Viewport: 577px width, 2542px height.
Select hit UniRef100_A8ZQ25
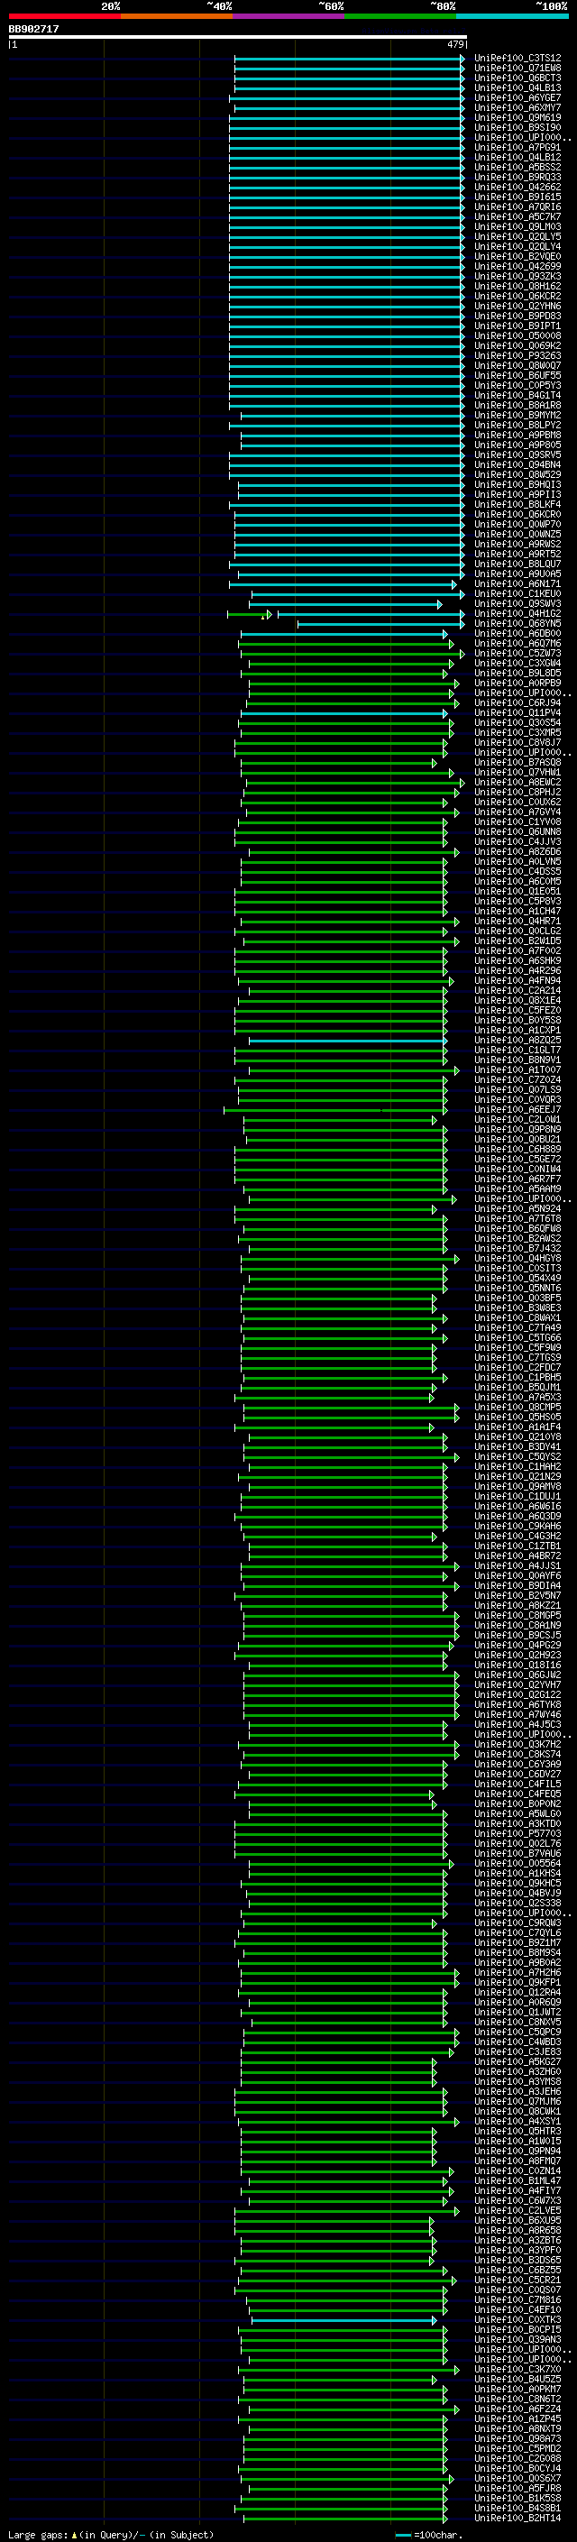coord(517,1040)
